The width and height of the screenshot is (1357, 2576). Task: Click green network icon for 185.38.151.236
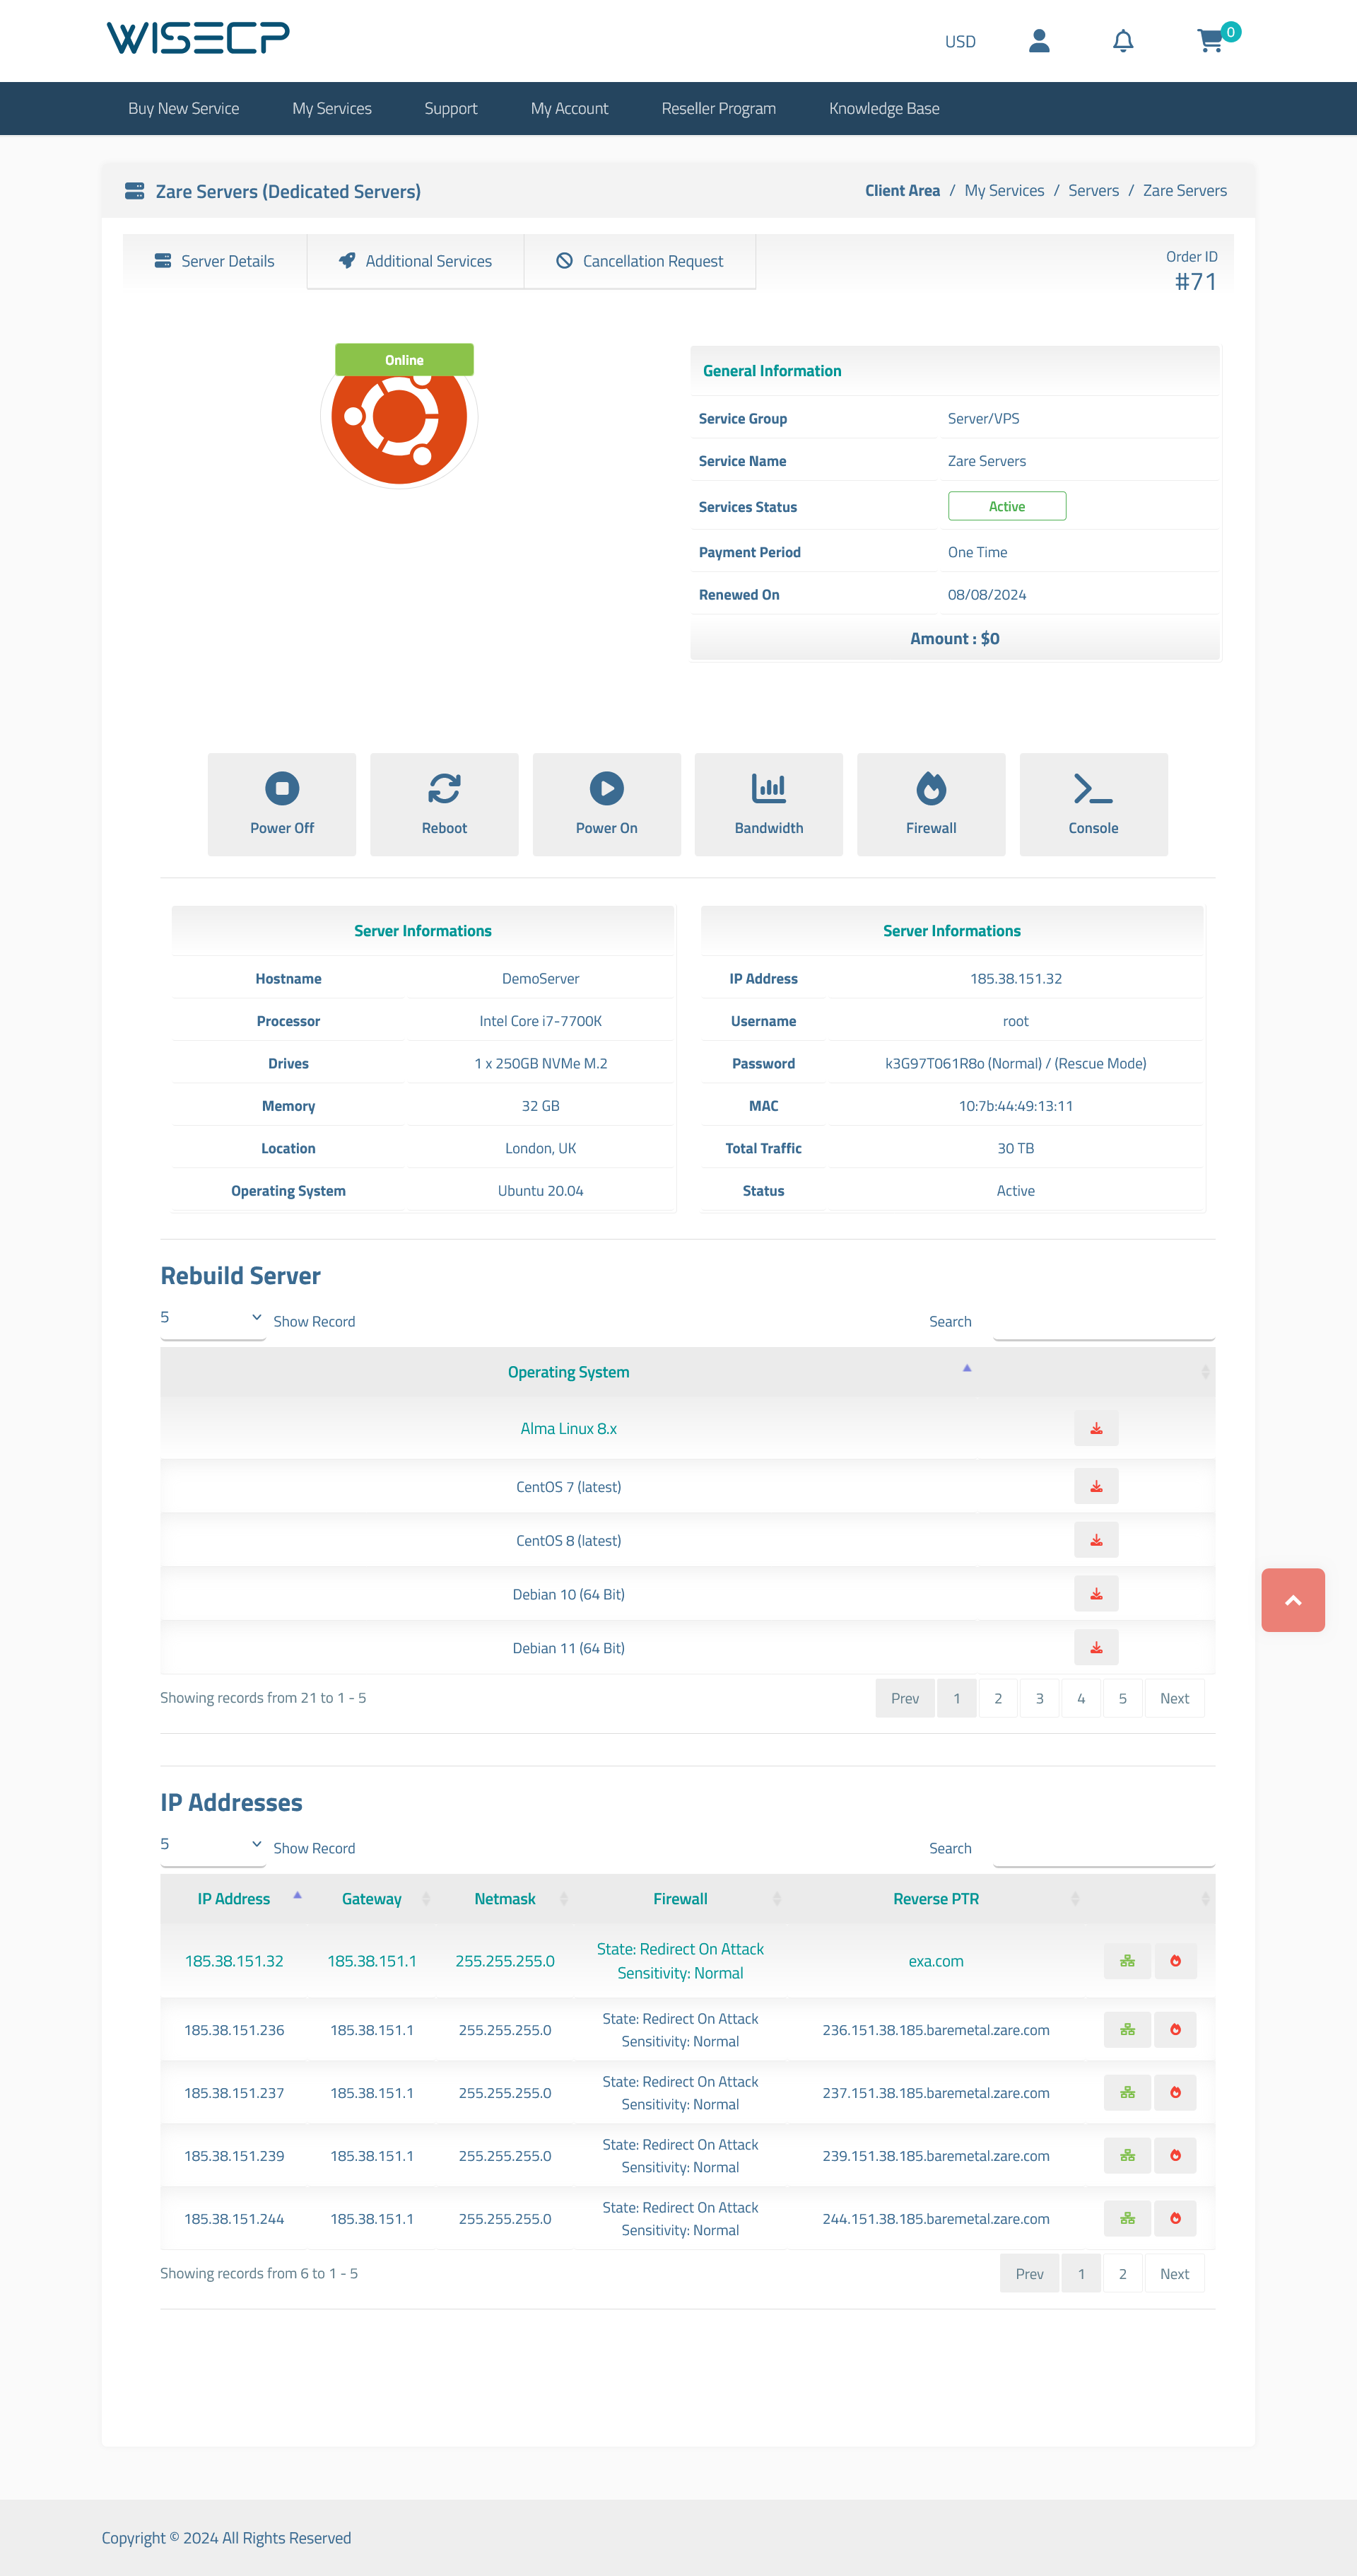point(1127,2030)
